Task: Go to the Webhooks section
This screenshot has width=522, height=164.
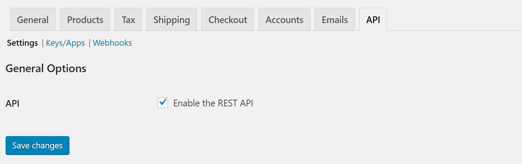Action: [x=112, y=43]
